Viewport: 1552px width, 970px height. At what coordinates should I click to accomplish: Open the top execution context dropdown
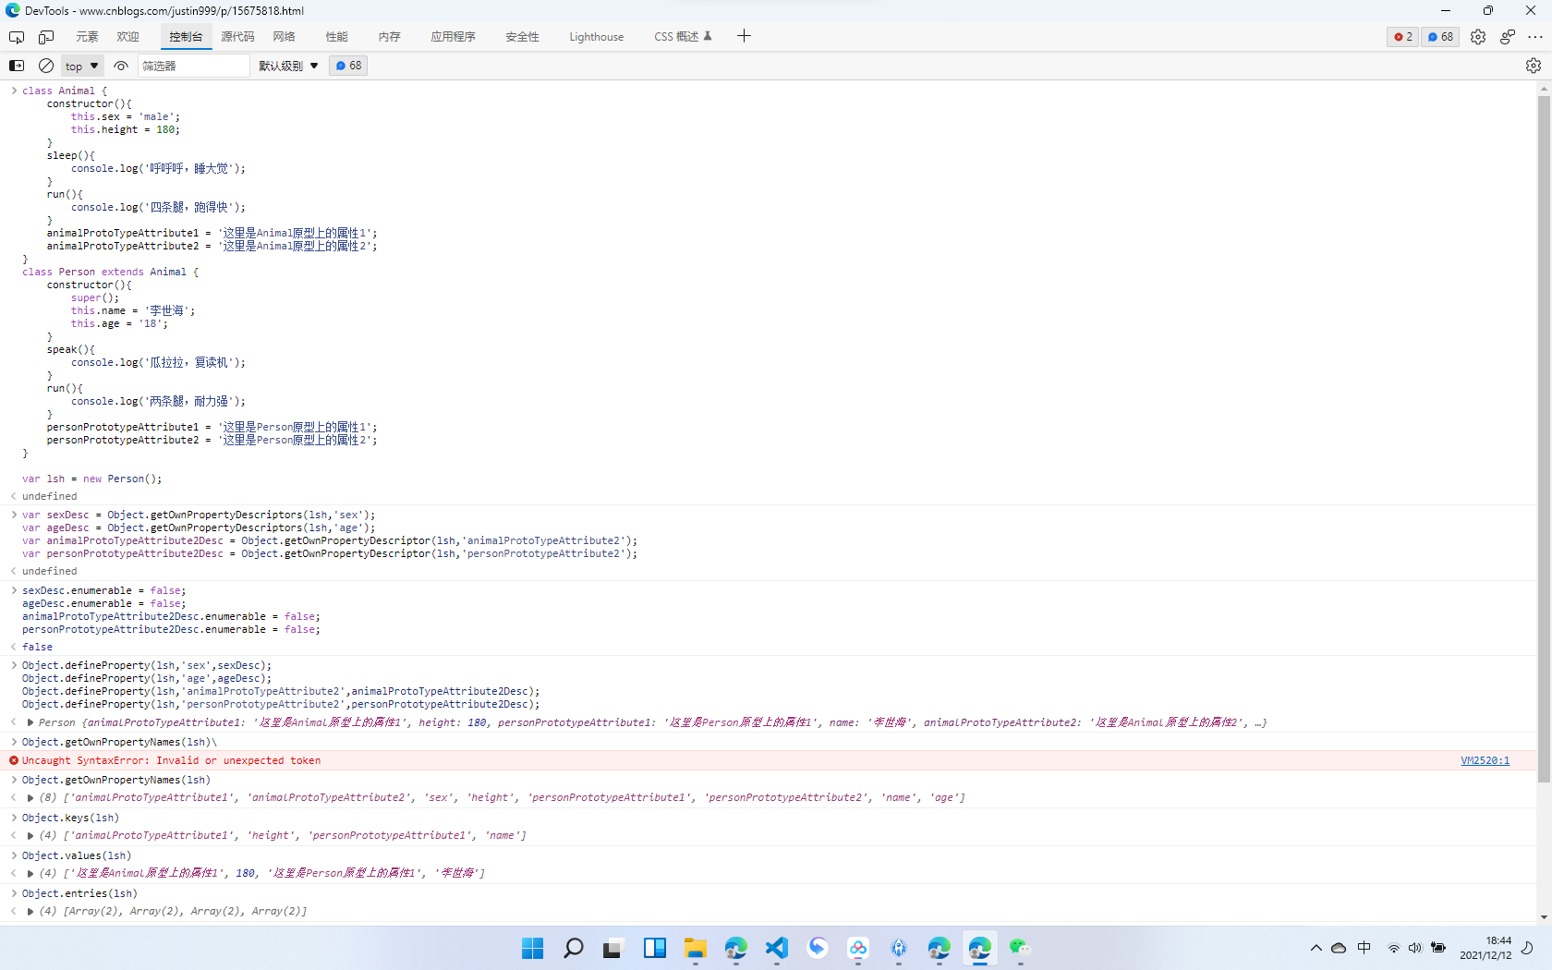point(82,66)
